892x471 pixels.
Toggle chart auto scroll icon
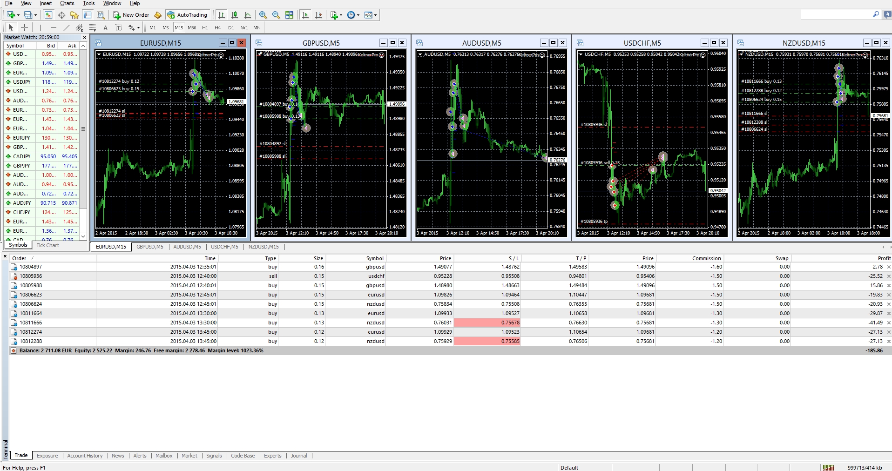pyautogui.click(x=305, y=15)
